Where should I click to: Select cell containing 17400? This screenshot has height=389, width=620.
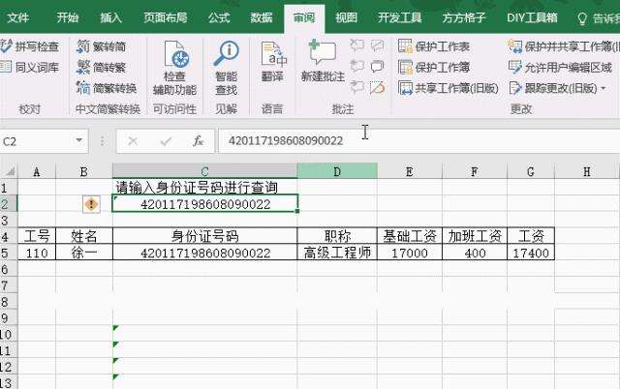coord(531,253)
